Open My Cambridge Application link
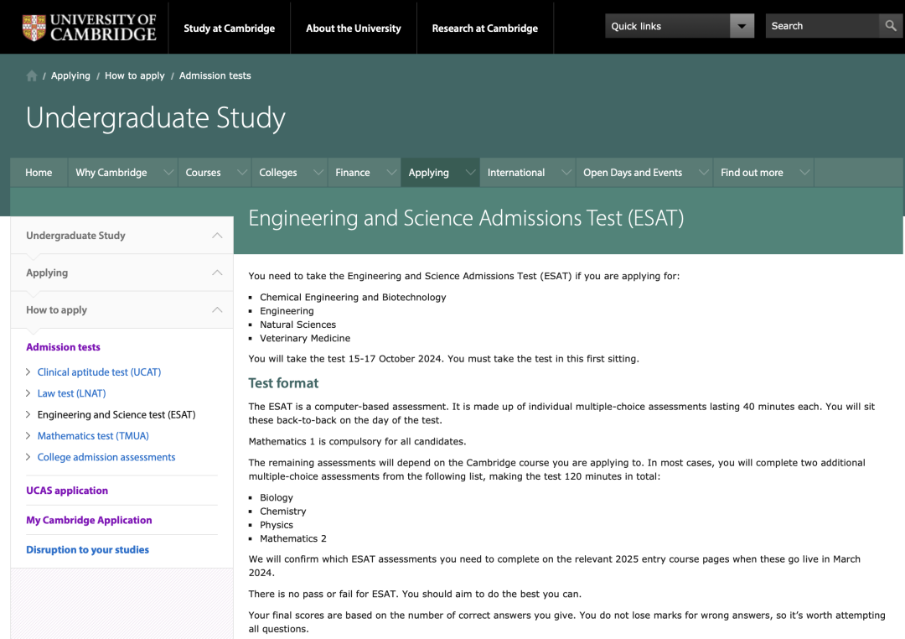The image size is (905, 639). click(x=89, y=520)
